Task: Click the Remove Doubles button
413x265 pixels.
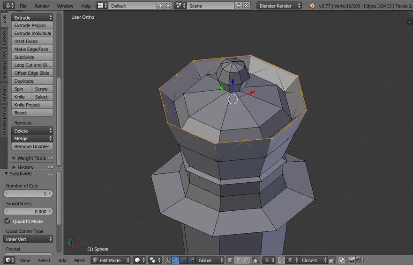Action: (32, 146)
